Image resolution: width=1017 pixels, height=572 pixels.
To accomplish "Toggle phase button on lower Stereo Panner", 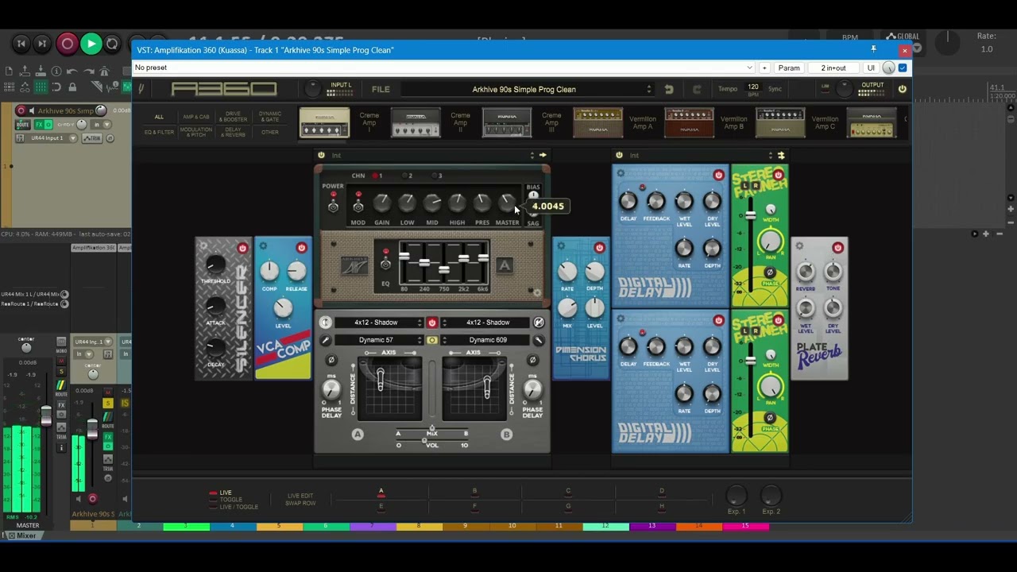I will (x=769, y=418).
